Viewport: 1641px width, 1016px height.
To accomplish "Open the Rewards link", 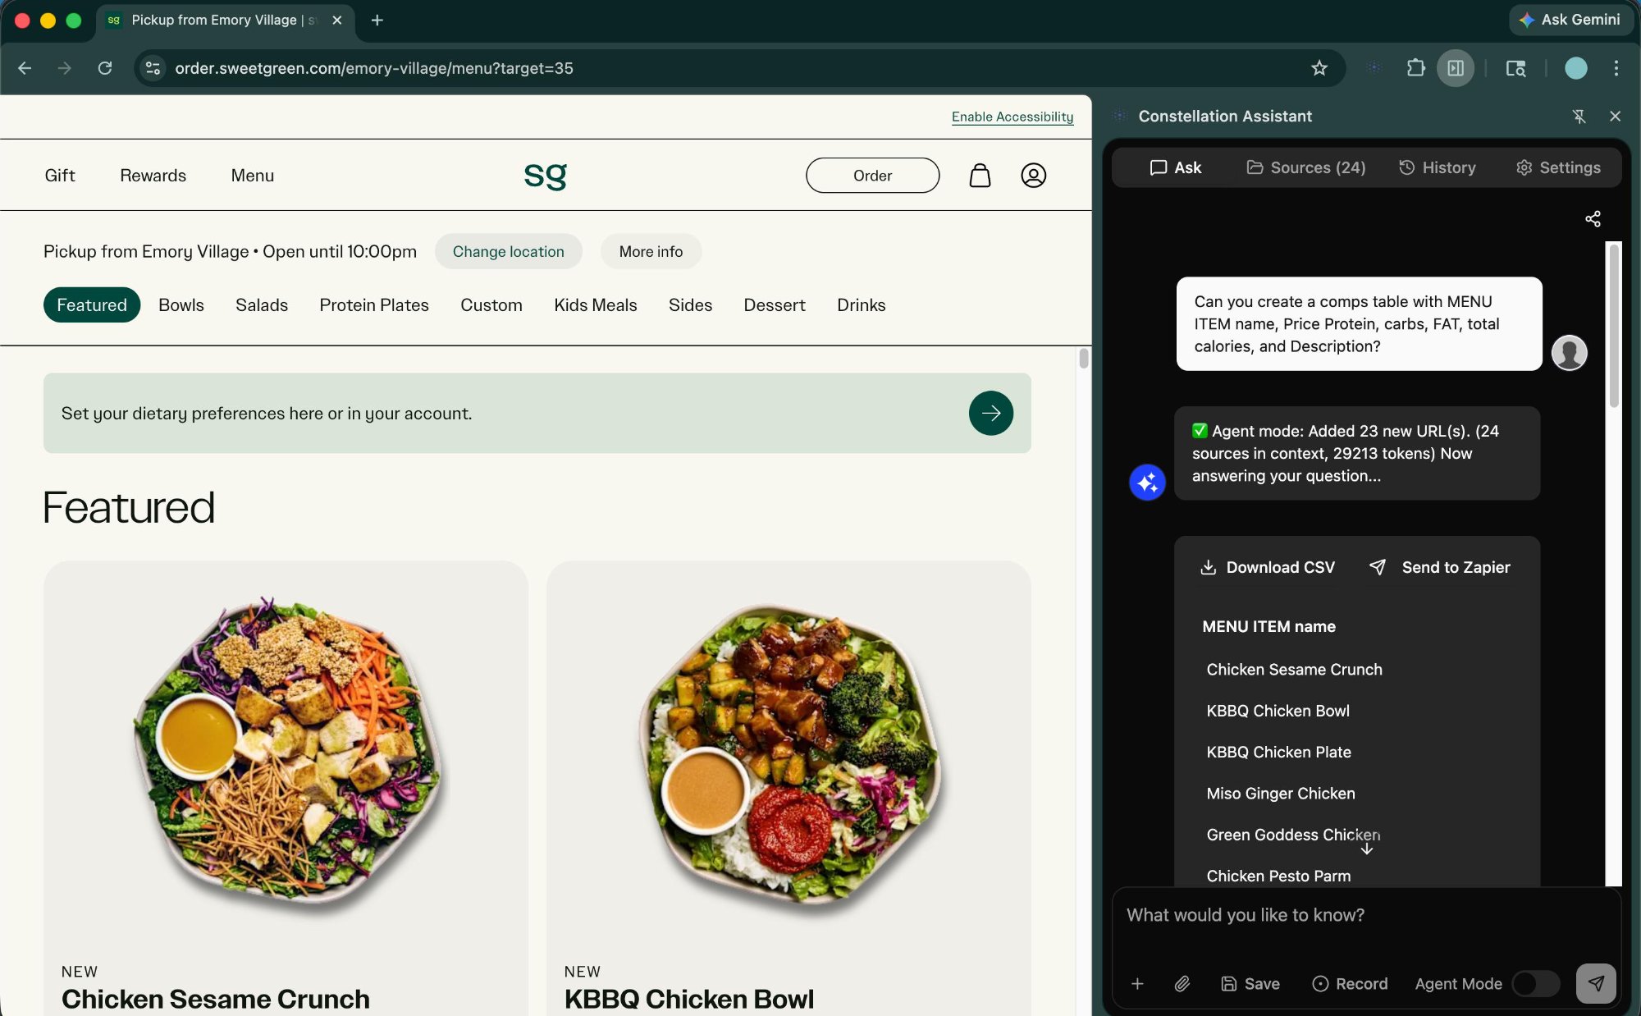I will coord(153,175).
